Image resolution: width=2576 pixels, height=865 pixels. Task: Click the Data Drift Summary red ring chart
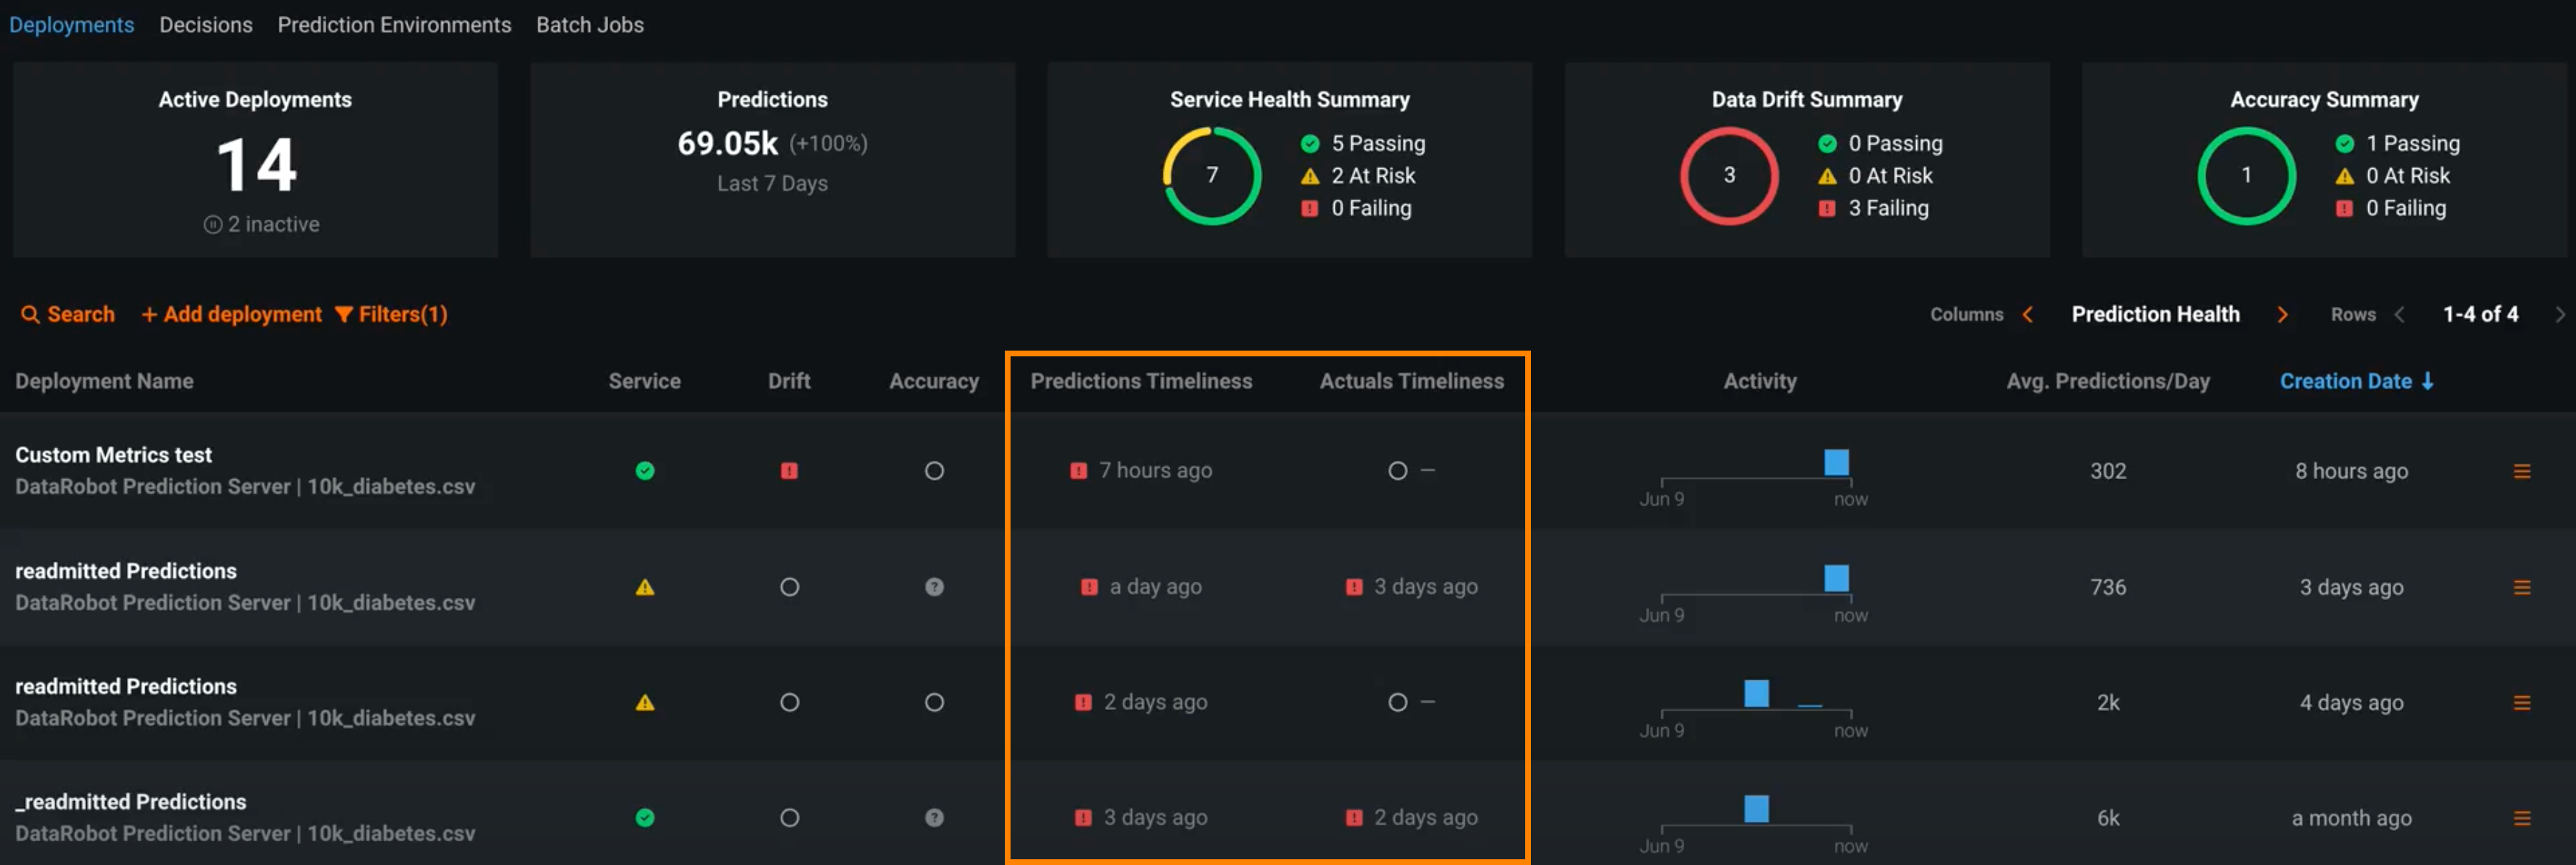[1728, 176]
